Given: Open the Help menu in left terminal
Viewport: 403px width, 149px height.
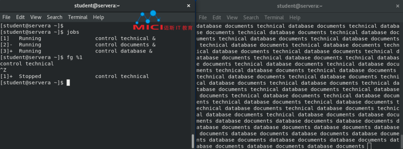Looking at the screenshot, I should (98, 17).
